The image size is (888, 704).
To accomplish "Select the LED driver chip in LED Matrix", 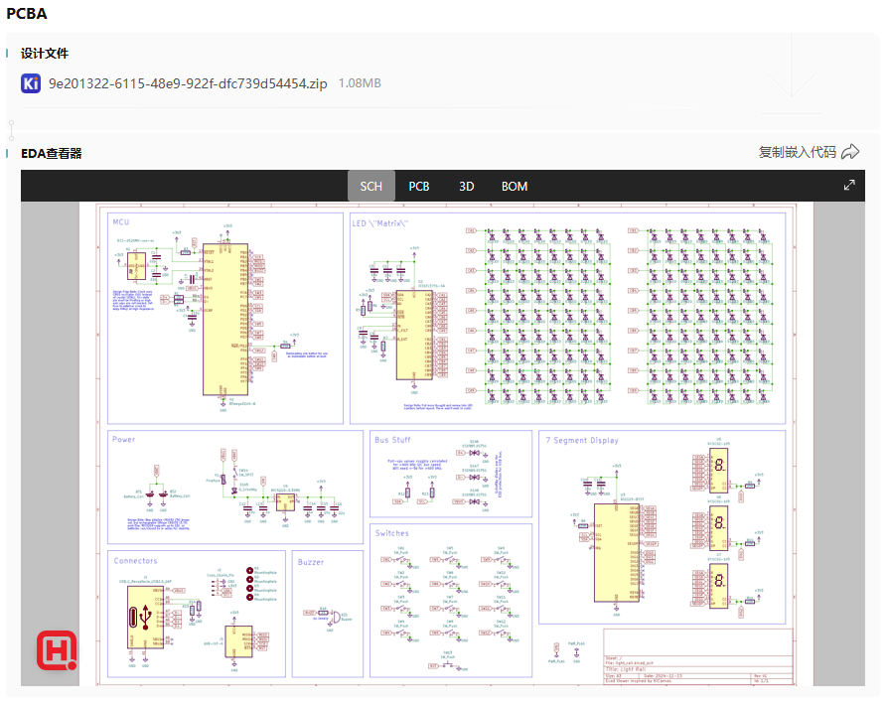I will point(414,335).
